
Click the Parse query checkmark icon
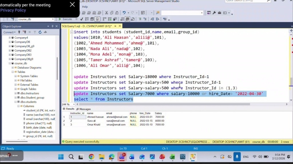point(82,19)
